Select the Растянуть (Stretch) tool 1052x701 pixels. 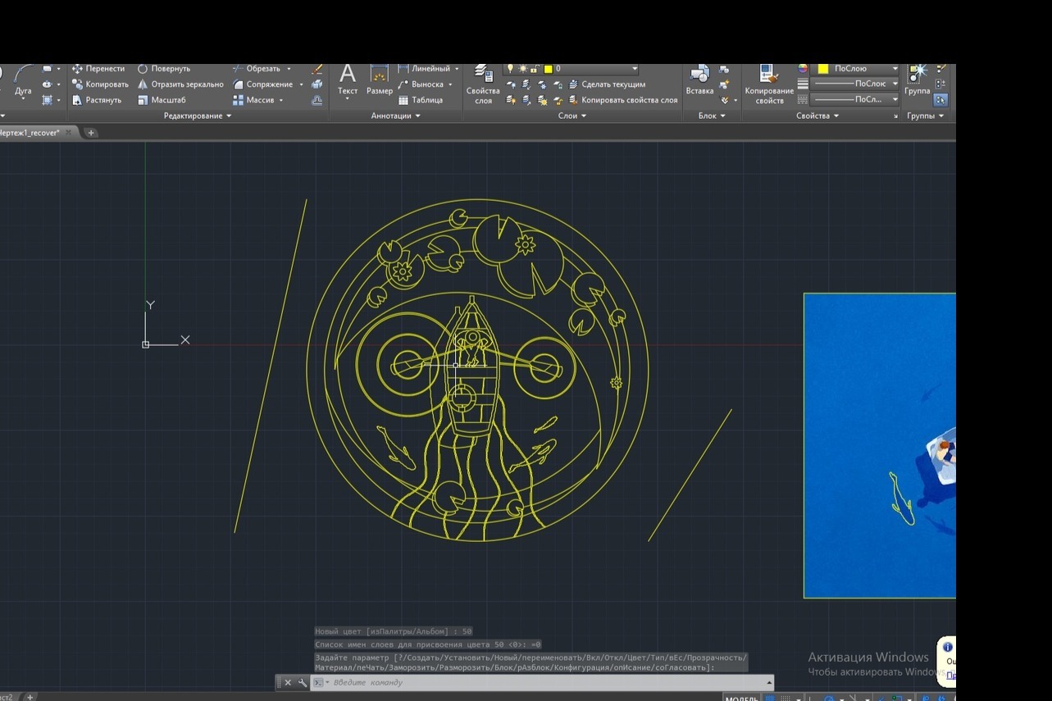97,100
